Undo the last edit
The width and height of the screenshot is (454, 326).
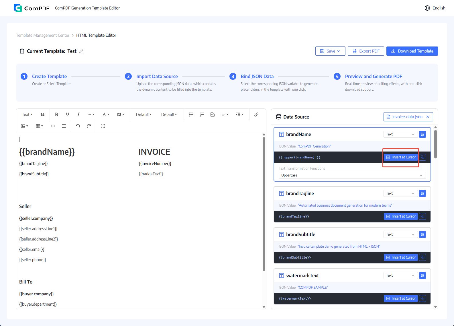pyautogui.click(x=78, y=126)
